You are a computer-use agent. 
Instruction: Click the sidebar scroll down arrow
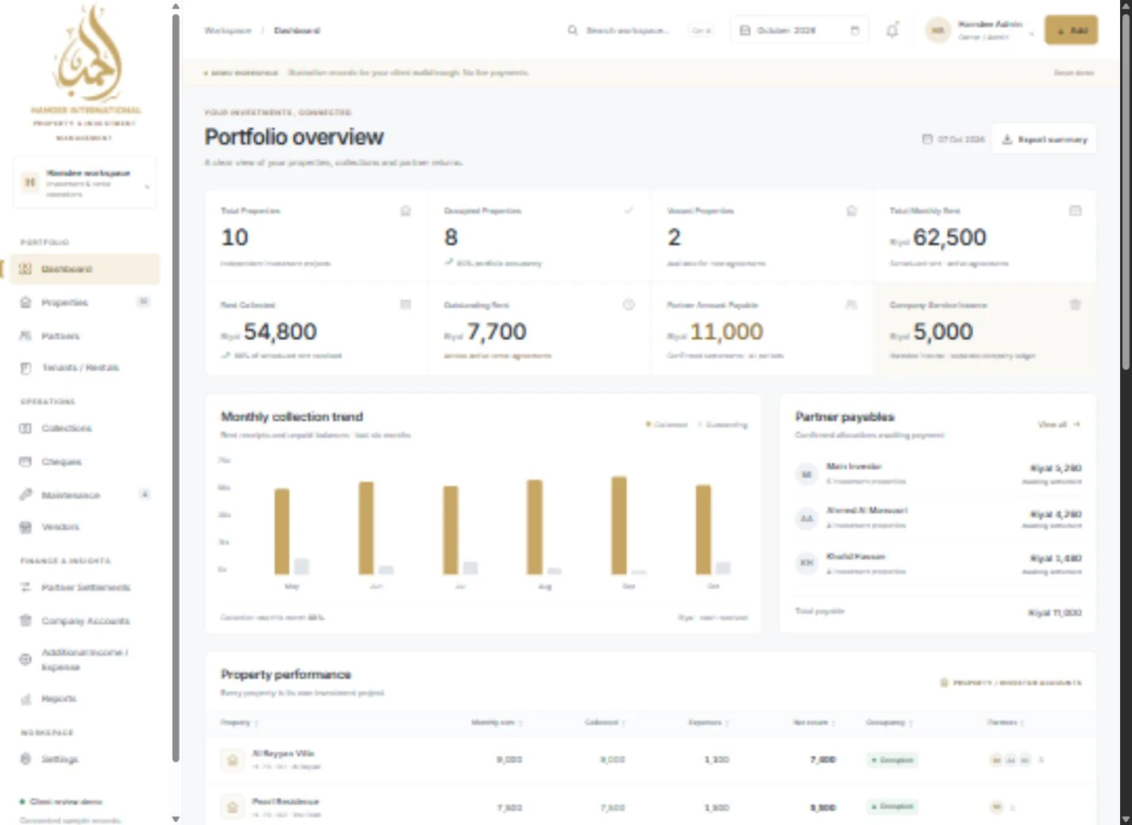(176, 819)
